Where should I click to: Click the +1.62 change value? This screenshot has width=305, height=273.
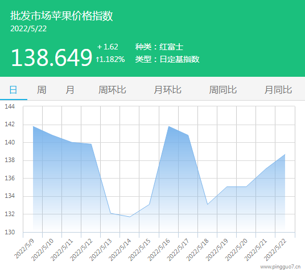[x=108, y=47]
